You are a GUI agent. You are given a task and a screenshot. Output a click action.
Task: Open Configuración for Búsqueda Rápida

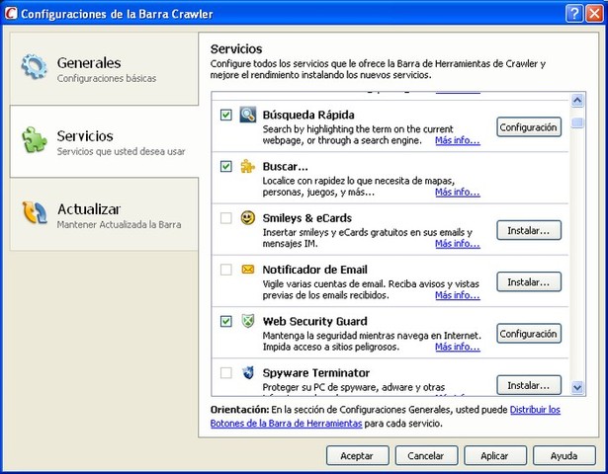[529, 127]
